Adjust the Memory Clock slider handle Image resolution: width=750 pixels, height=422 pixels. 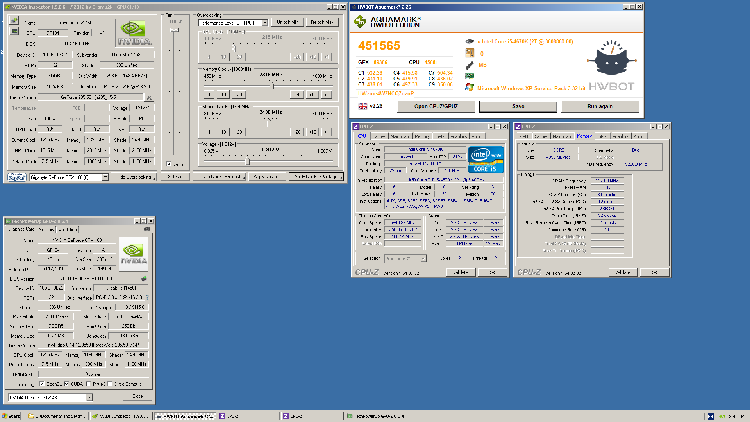click(271, 86)
